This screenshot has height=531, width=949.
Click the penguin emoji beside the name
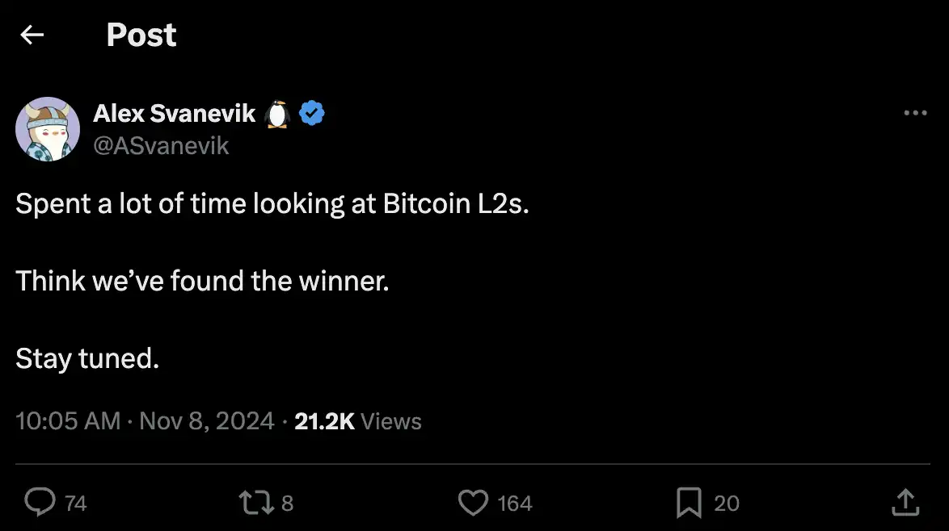point(277,114)
